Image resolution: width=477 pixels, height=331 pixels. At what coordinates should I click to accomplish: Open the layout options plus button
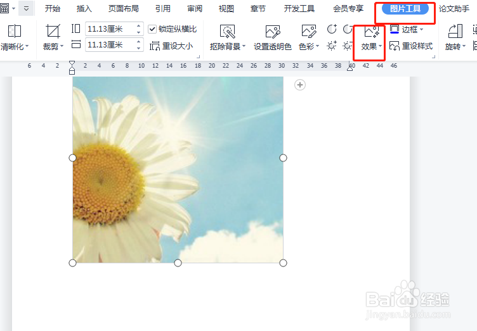tap(300, 85)
